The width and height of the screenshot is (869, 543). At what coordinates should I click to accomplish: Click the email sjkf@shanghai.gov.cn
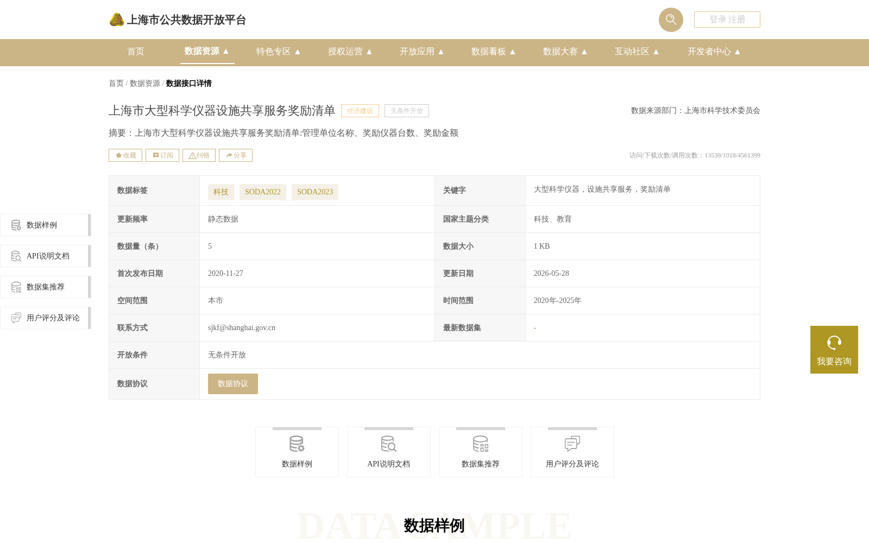point(242,328)
